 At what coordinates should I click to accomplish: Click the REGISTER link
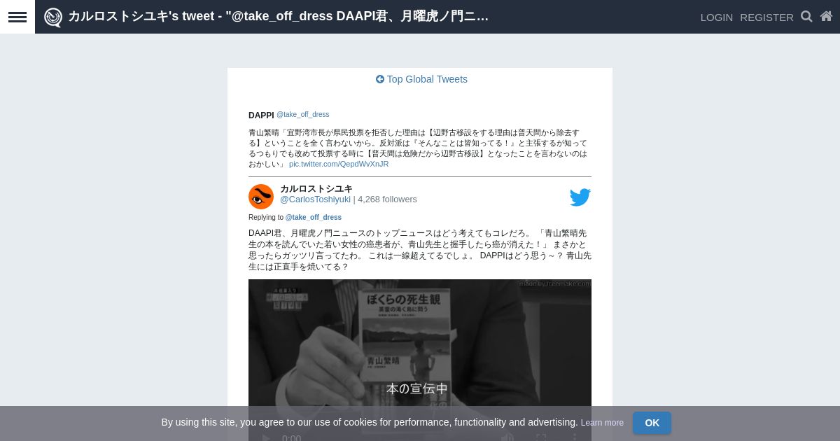(766, 17)
